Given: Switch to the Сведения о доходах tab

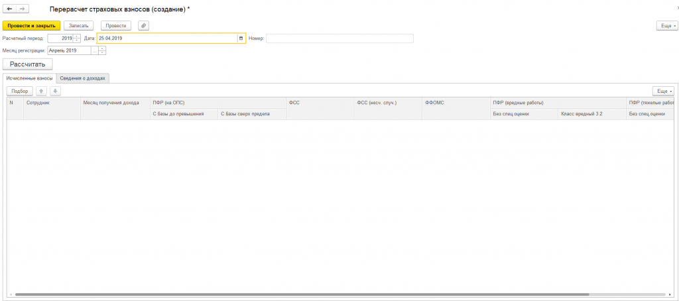Looking at the screenshot, I should click(83, 78).
